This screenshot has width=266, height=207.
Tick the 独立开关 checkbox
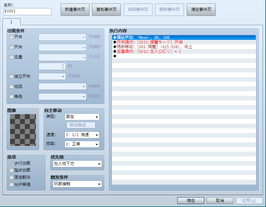pyautogui.click(x=11, y=76)
